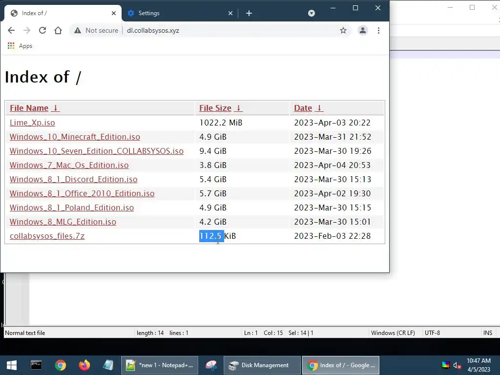
Task: Switch to the Index of / tab
Action: click(63, 13)
